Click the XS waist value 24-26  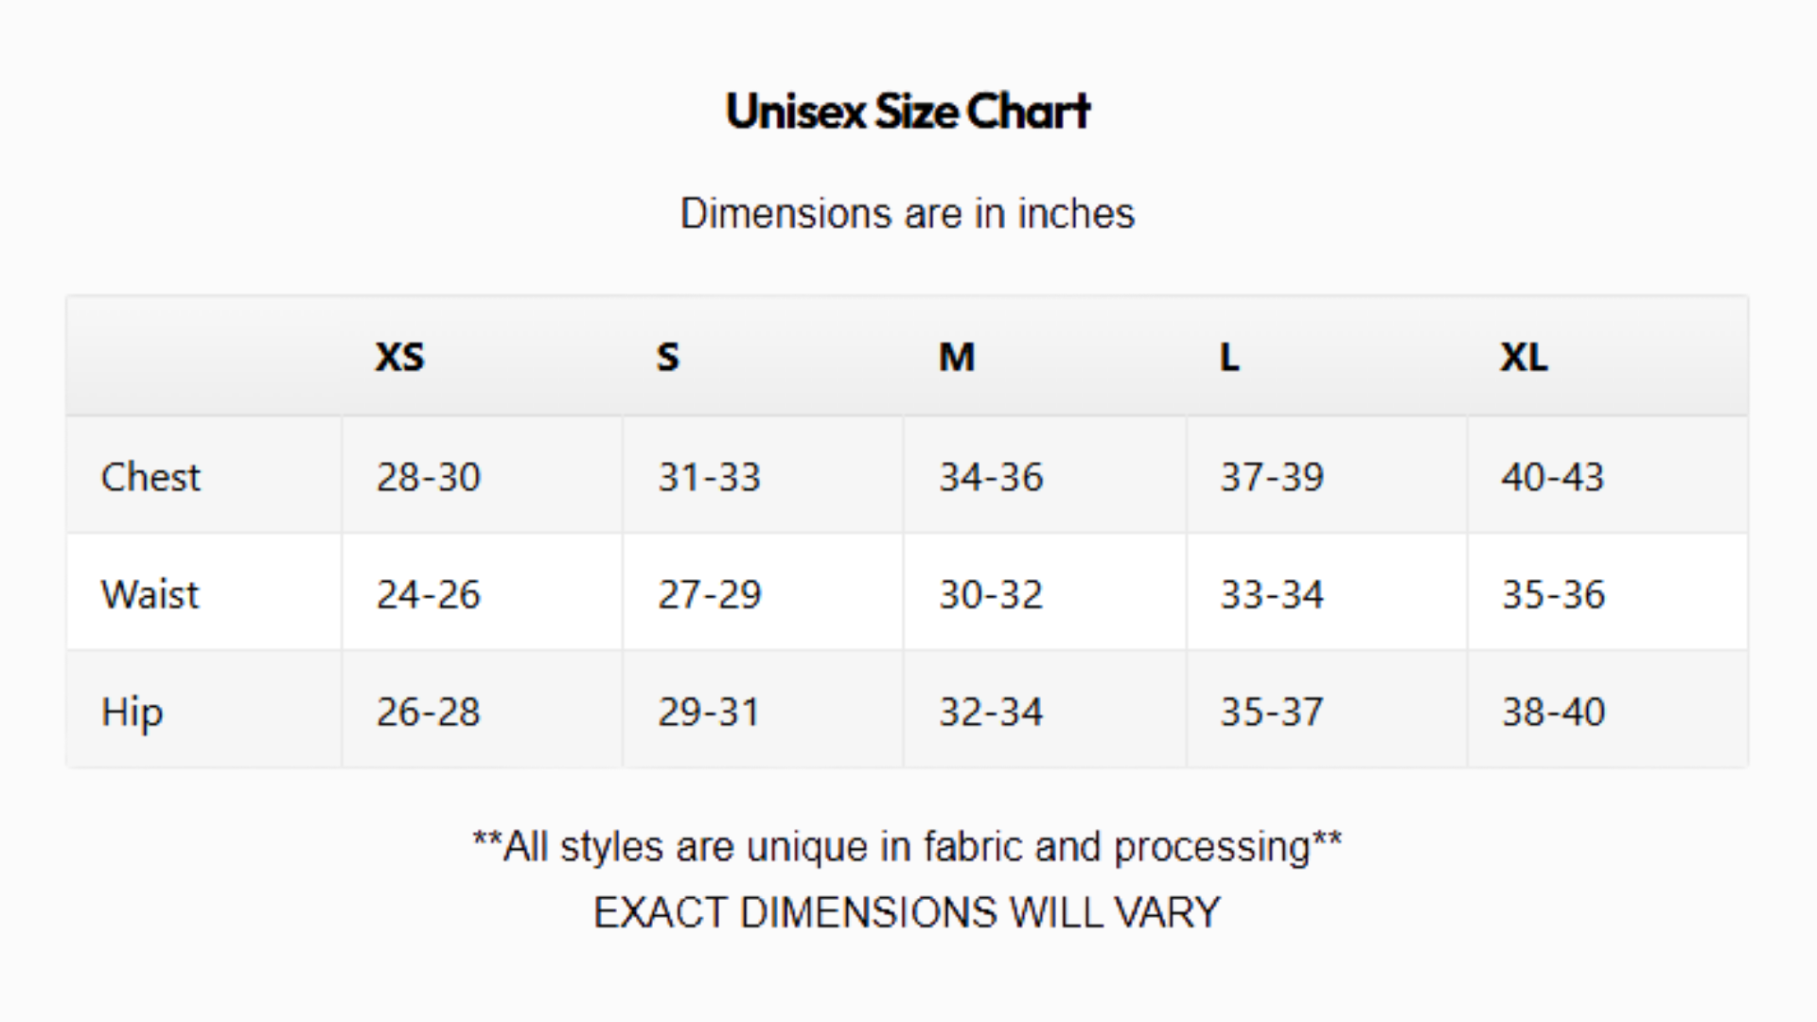tap(429, 594)
